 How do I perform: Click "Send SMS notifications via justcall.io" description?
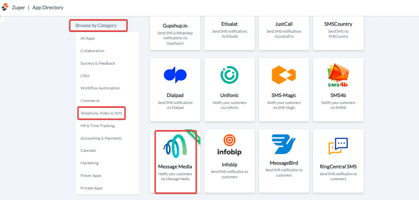click(284, 34)
